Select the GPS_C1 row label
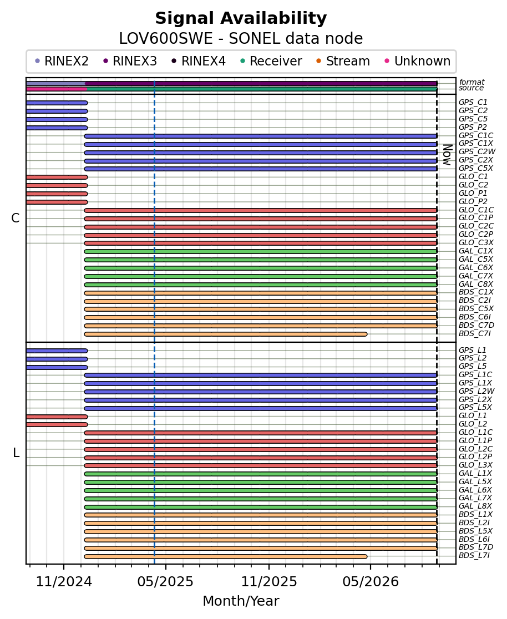 tap(473, 102)
